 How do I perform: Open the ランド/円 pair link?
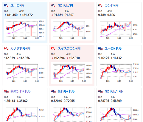click(x=111, y=5)
